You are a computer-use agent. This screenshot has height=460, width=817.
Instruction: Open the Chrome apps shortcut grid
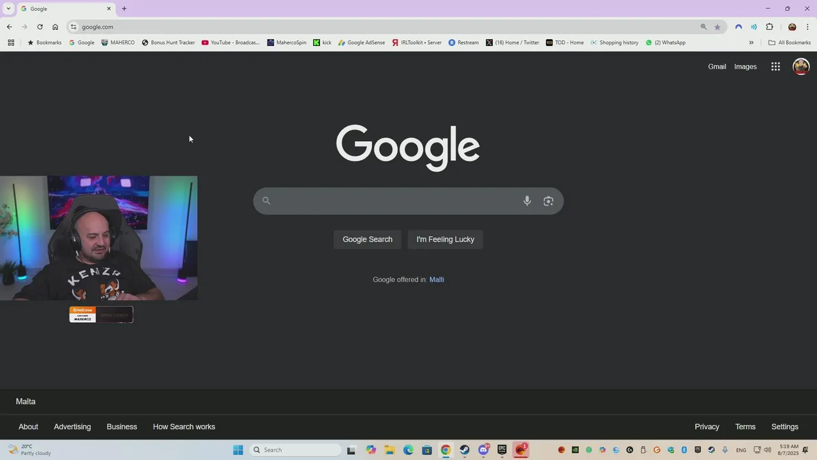pos(11,43)
